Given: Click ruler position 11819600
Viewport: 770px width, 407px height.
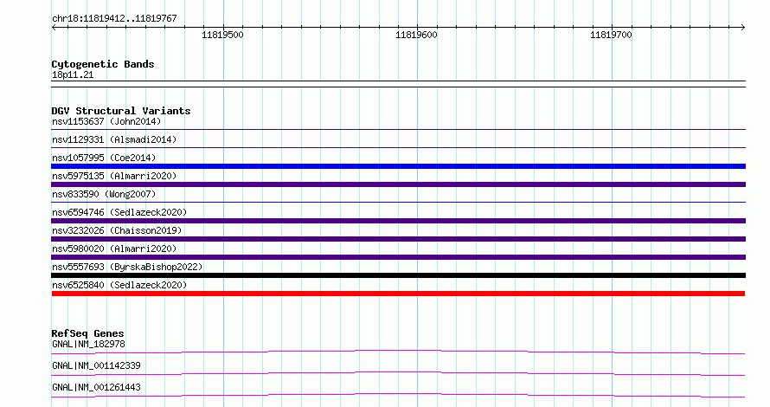Looking at the screenshot, I should tap(416, 35).
